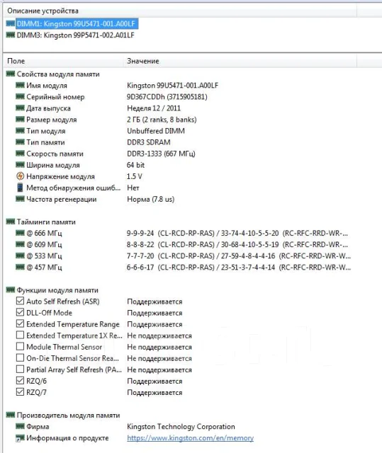Click memory icon next to '@ 457 МГц'
Screen dimensions: 382x453
(20, 267)
